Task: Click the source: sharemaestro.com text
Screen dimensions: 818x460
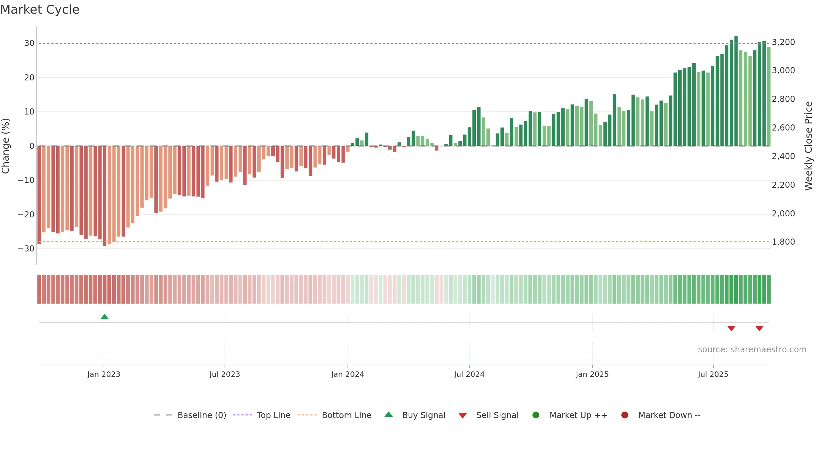Action: [x=752, y=350]
